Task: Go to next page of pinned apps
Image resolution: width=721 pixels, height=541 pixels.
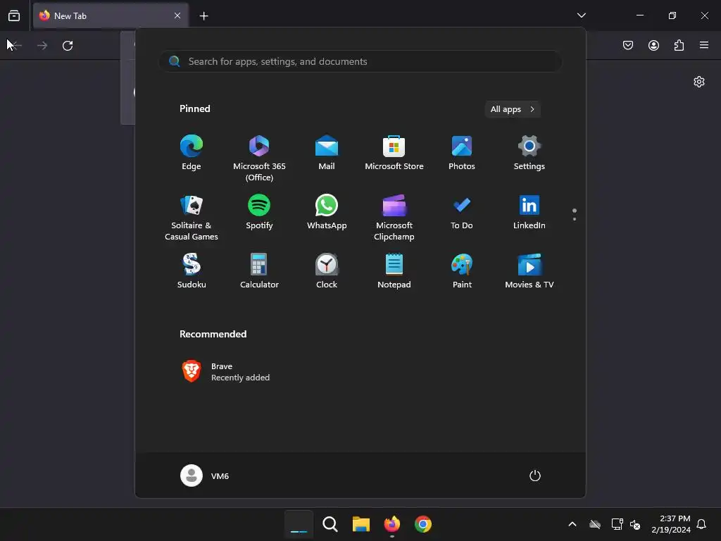Action: pos(575,219)
